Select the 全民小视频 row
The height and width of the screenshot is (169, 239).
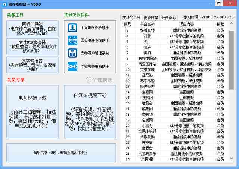click(174, 131)
